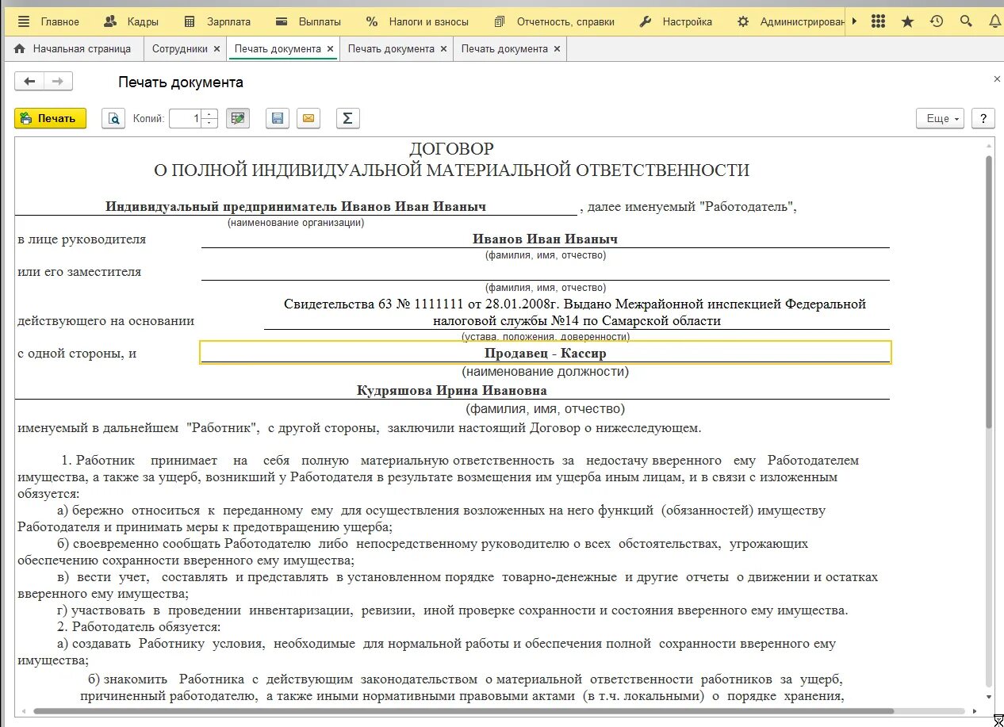Select the first Печать документа tab
The height and width of the screenshot is (727, 1004).
pyautogui.click(x=278, y=49)
